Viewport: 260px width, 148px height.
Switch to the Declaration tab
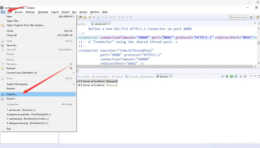(101, 77)
